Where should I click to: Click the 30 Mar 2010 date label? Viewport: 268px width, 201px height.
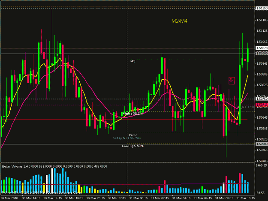click(9, 198)
